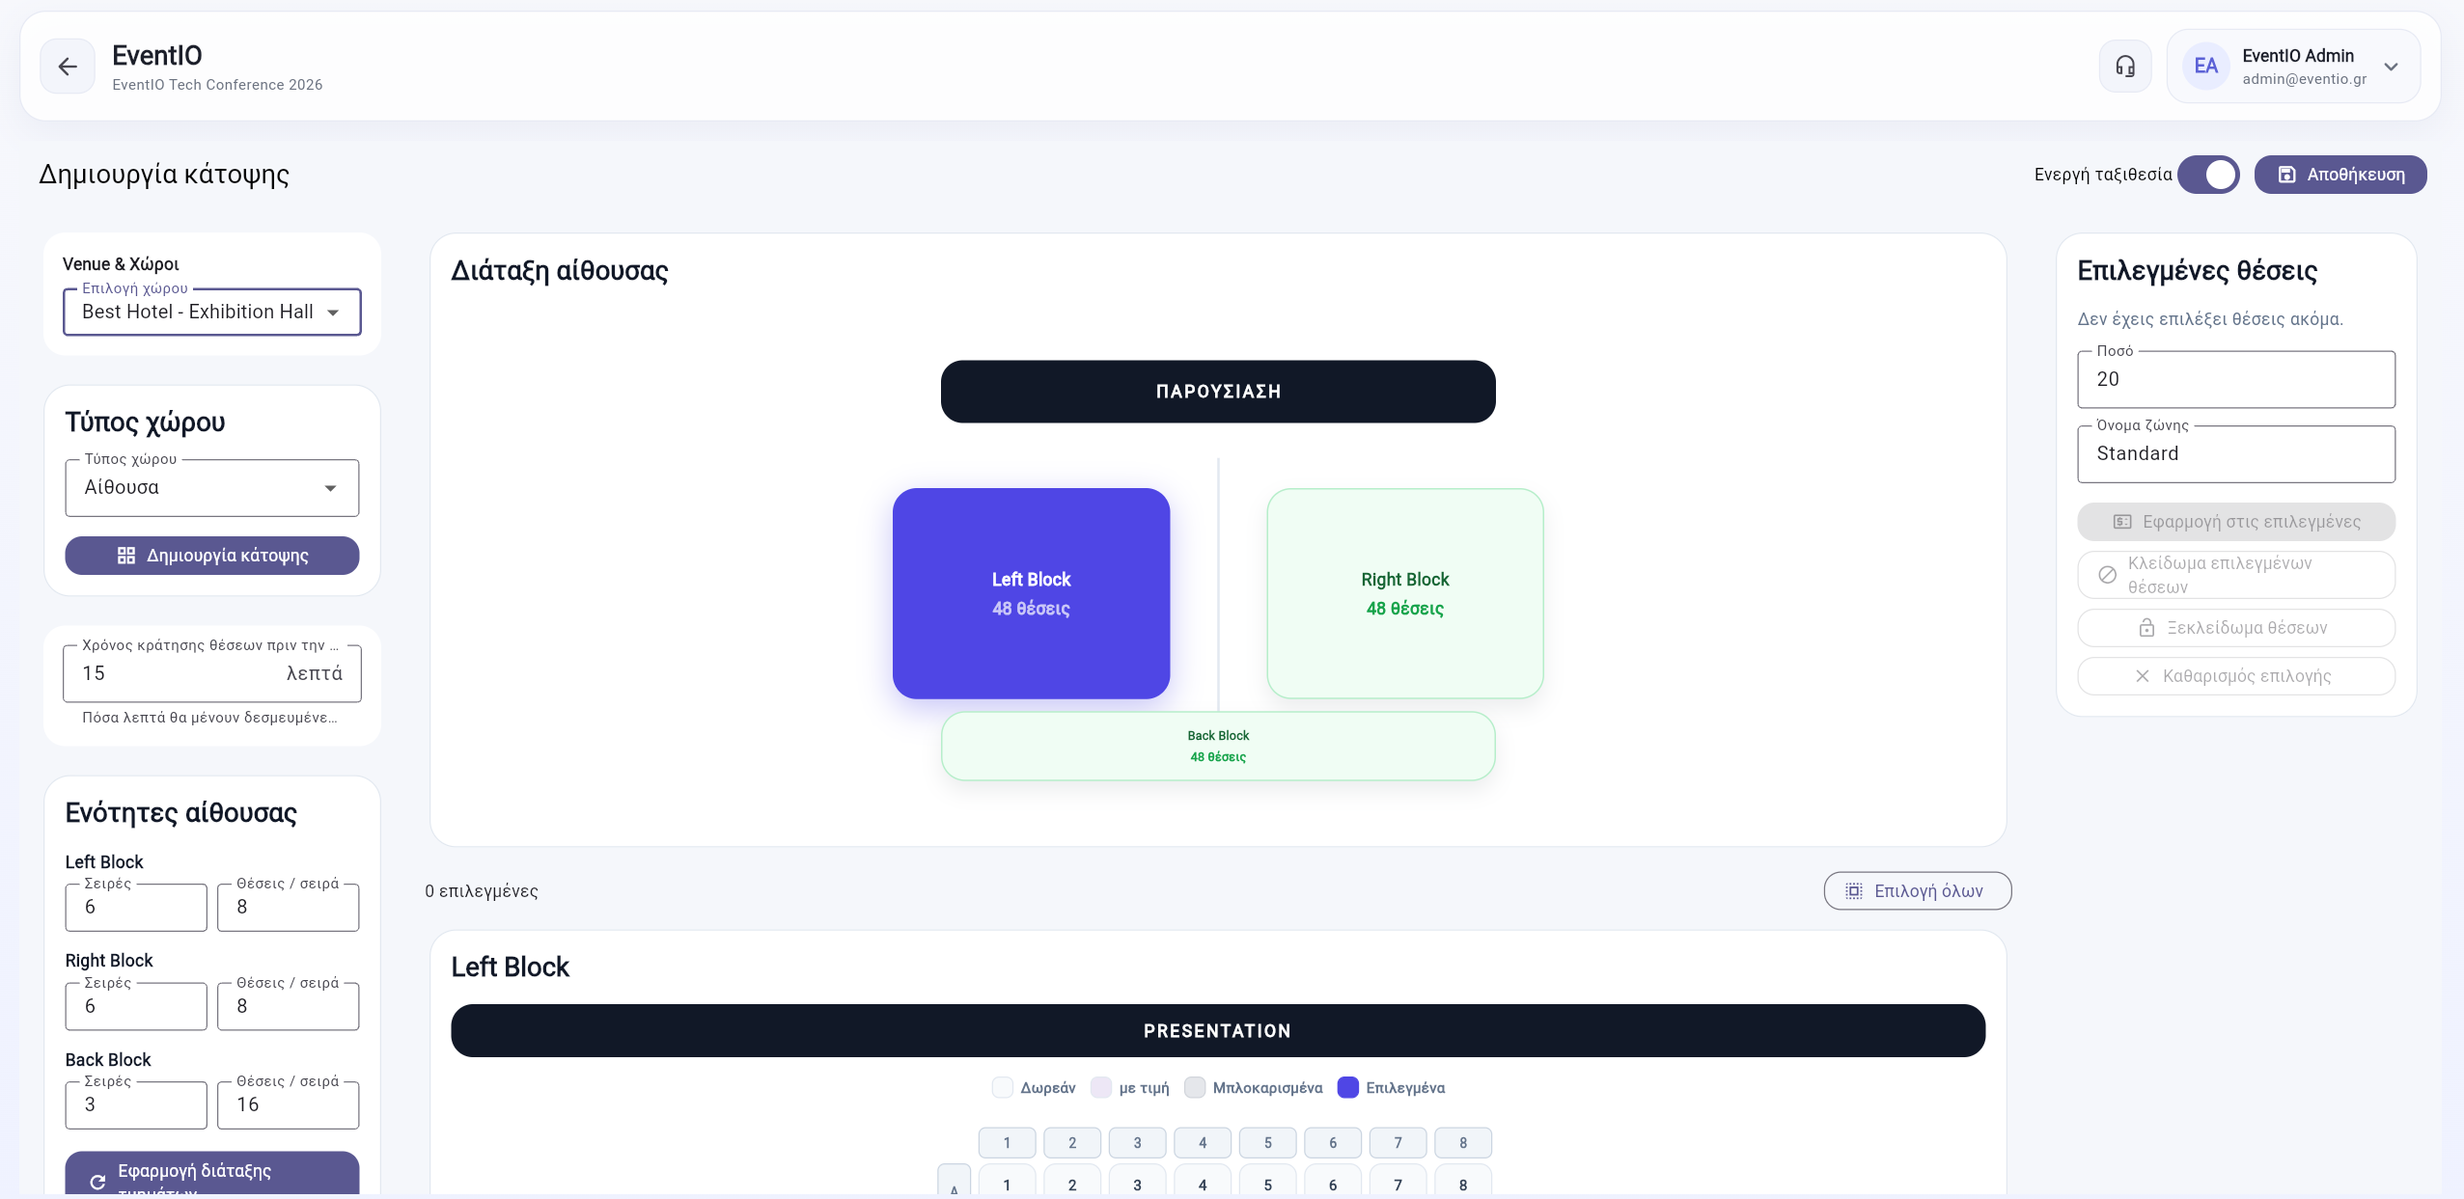This screenshot has height=1199, width=2464.
Task: Select column header 3 in Left Block
Action: [1137, 1143]
